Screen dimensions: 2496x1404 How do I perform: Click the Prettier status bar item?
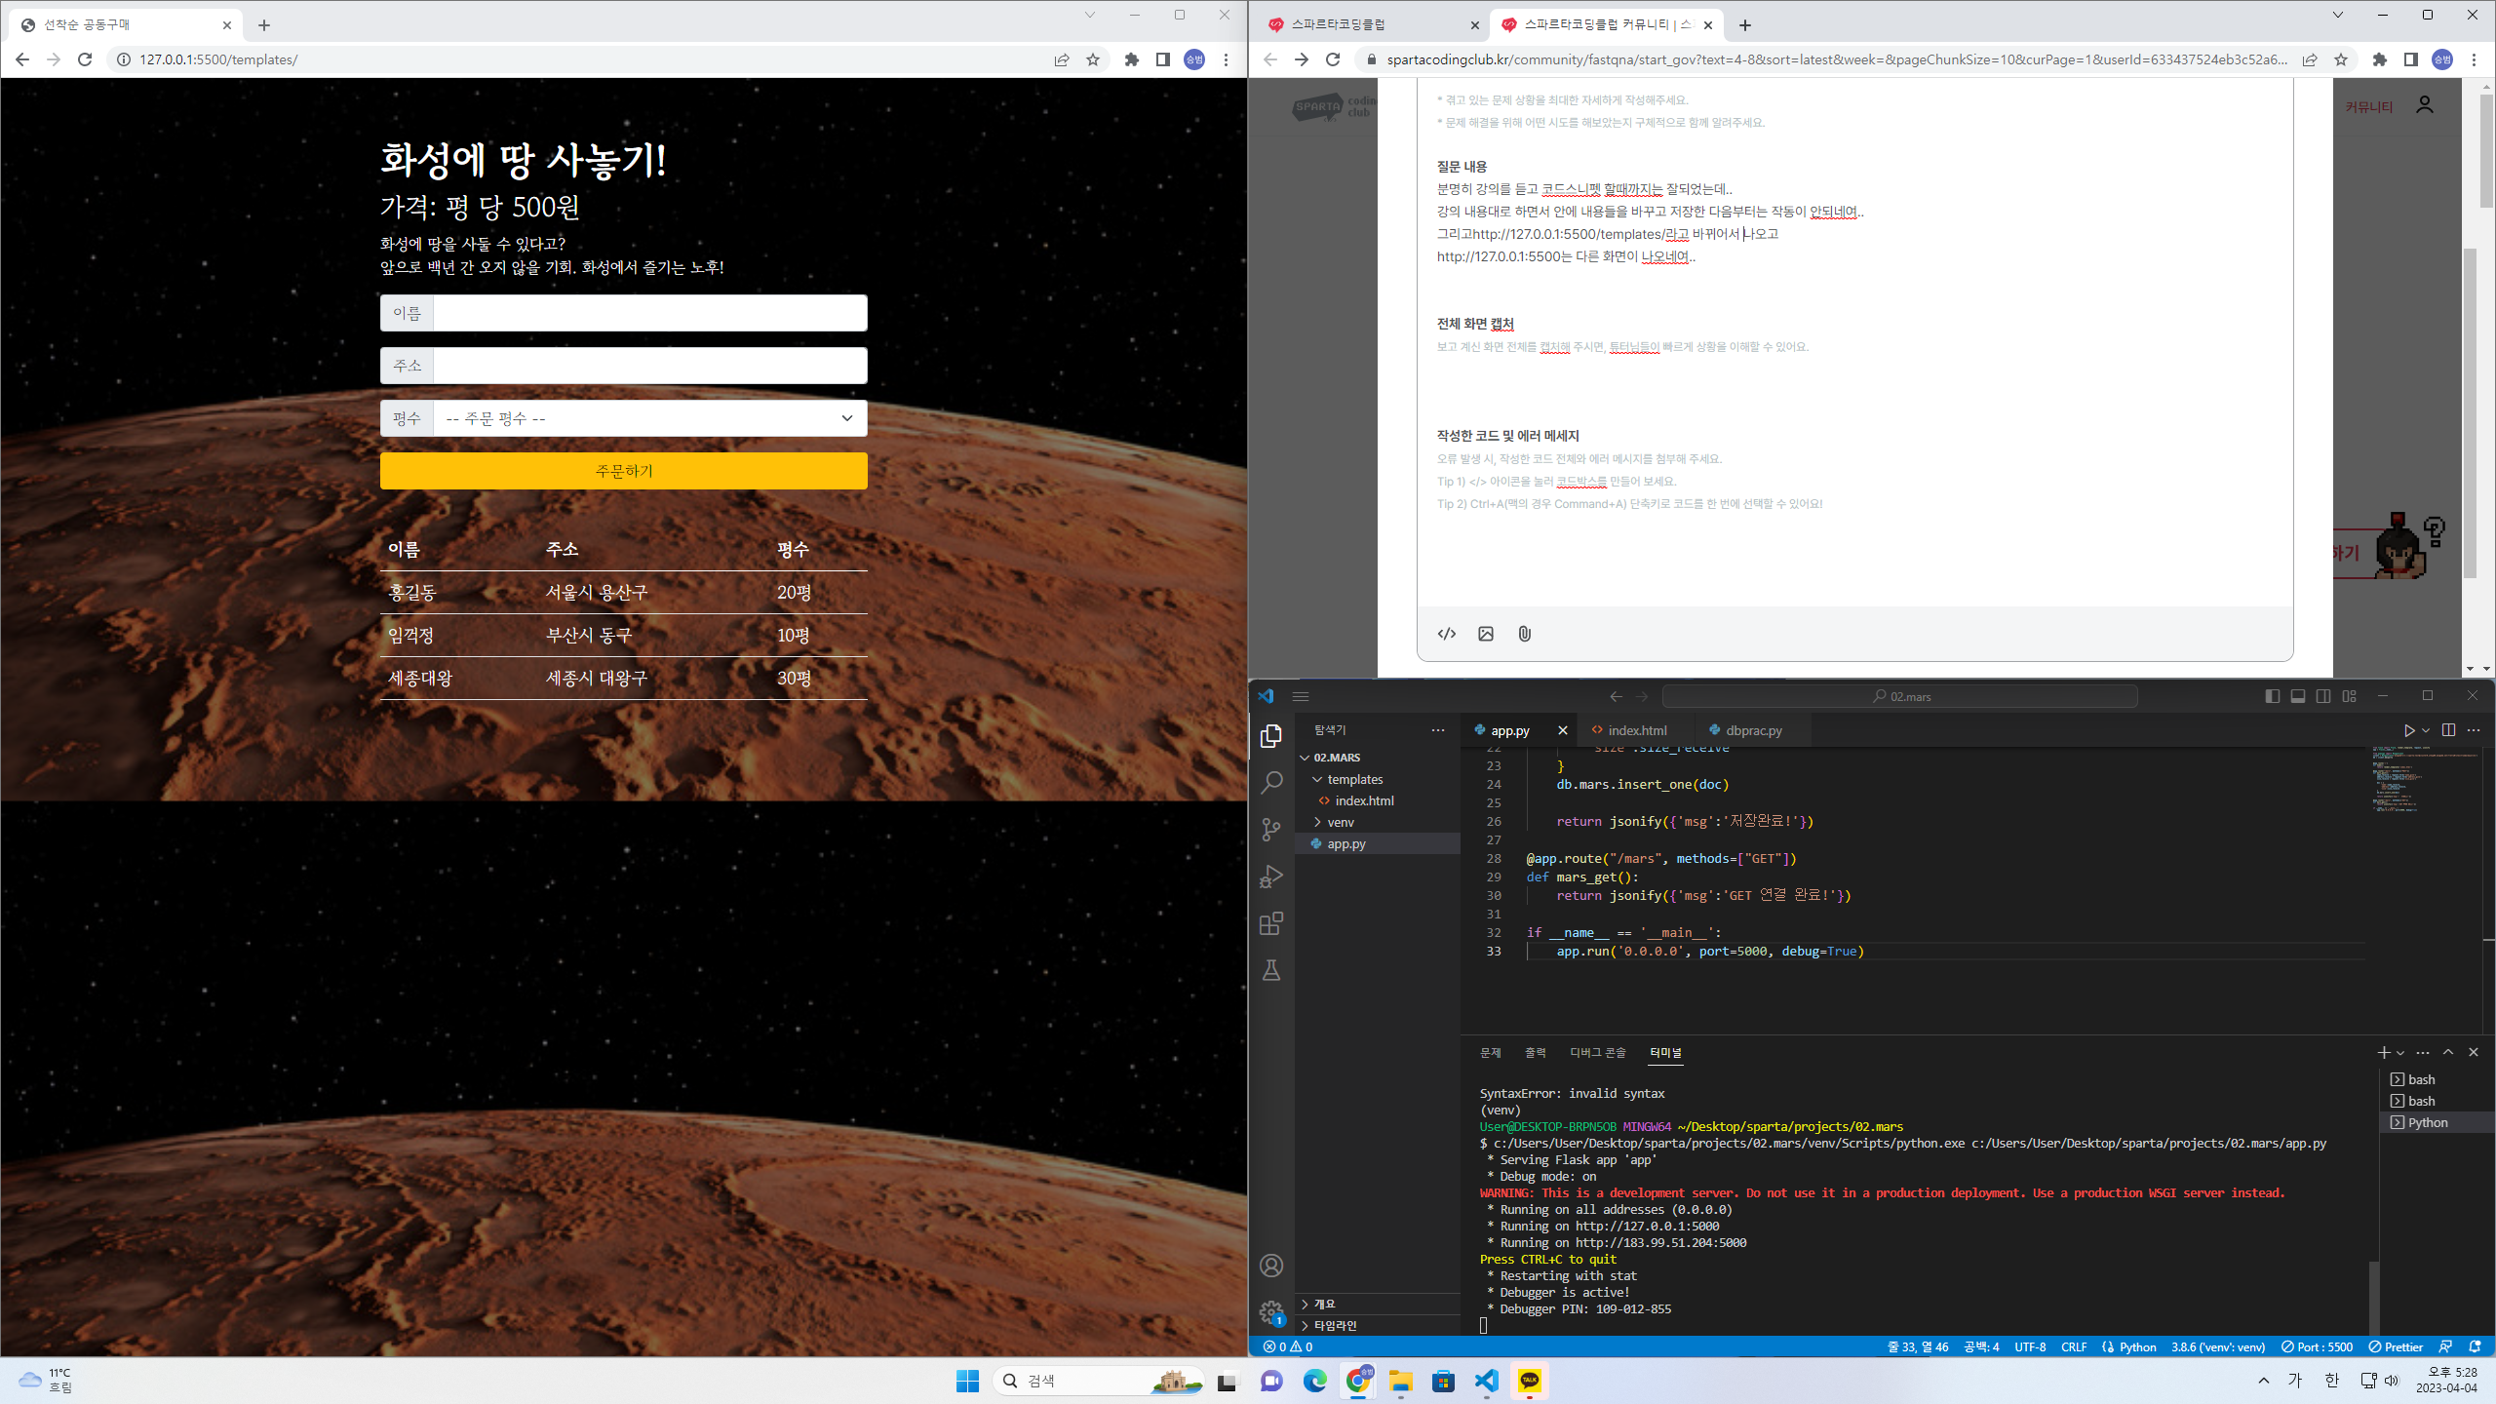pyautogui.click(x=2396, y=1346)
